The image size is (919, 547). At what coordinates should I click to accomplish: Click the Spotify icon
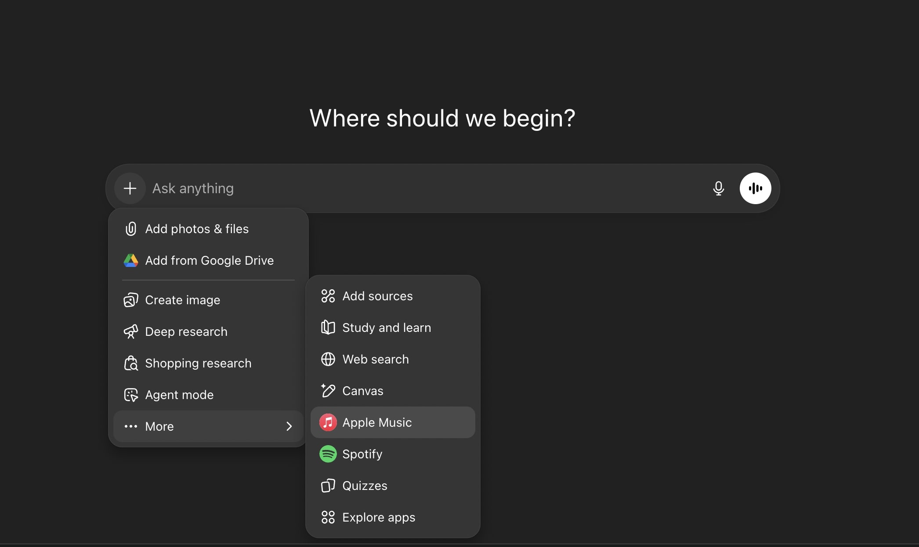(x=328, y=454)
